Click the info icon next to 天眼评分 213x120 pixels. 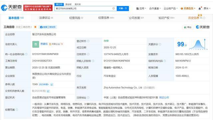[160, 44]
